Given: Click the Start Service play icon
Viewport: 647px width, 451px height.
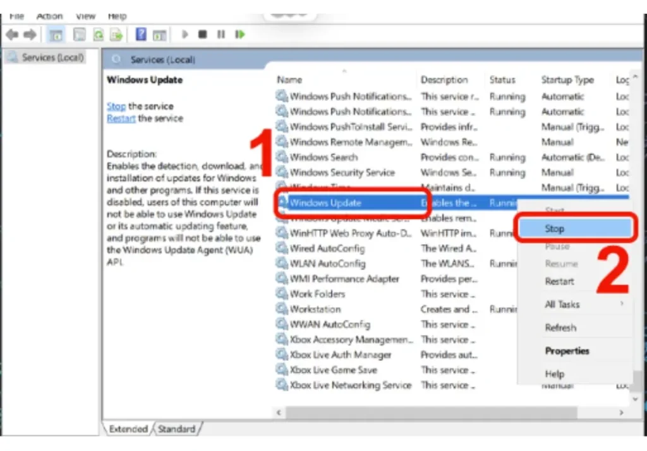Looking at the screenshot, I should 185,34.
